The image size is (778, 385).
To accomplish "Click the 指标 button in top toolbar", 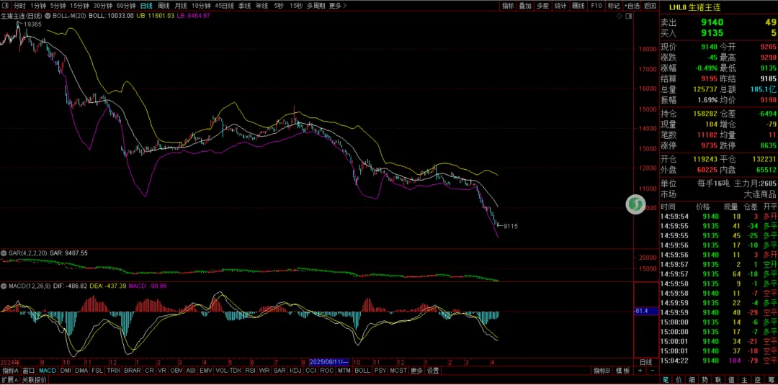I will coord(508,6).
